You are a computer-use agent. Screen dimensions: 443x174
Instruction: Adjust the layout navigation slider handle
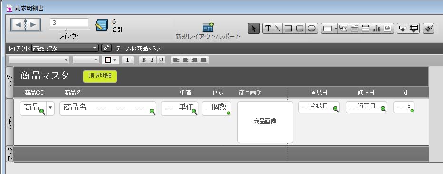[x=66, y=29]
